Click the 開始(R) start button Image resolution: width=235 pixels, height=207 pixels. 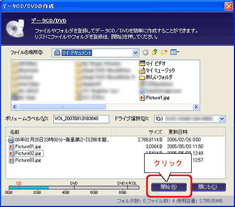169,187
